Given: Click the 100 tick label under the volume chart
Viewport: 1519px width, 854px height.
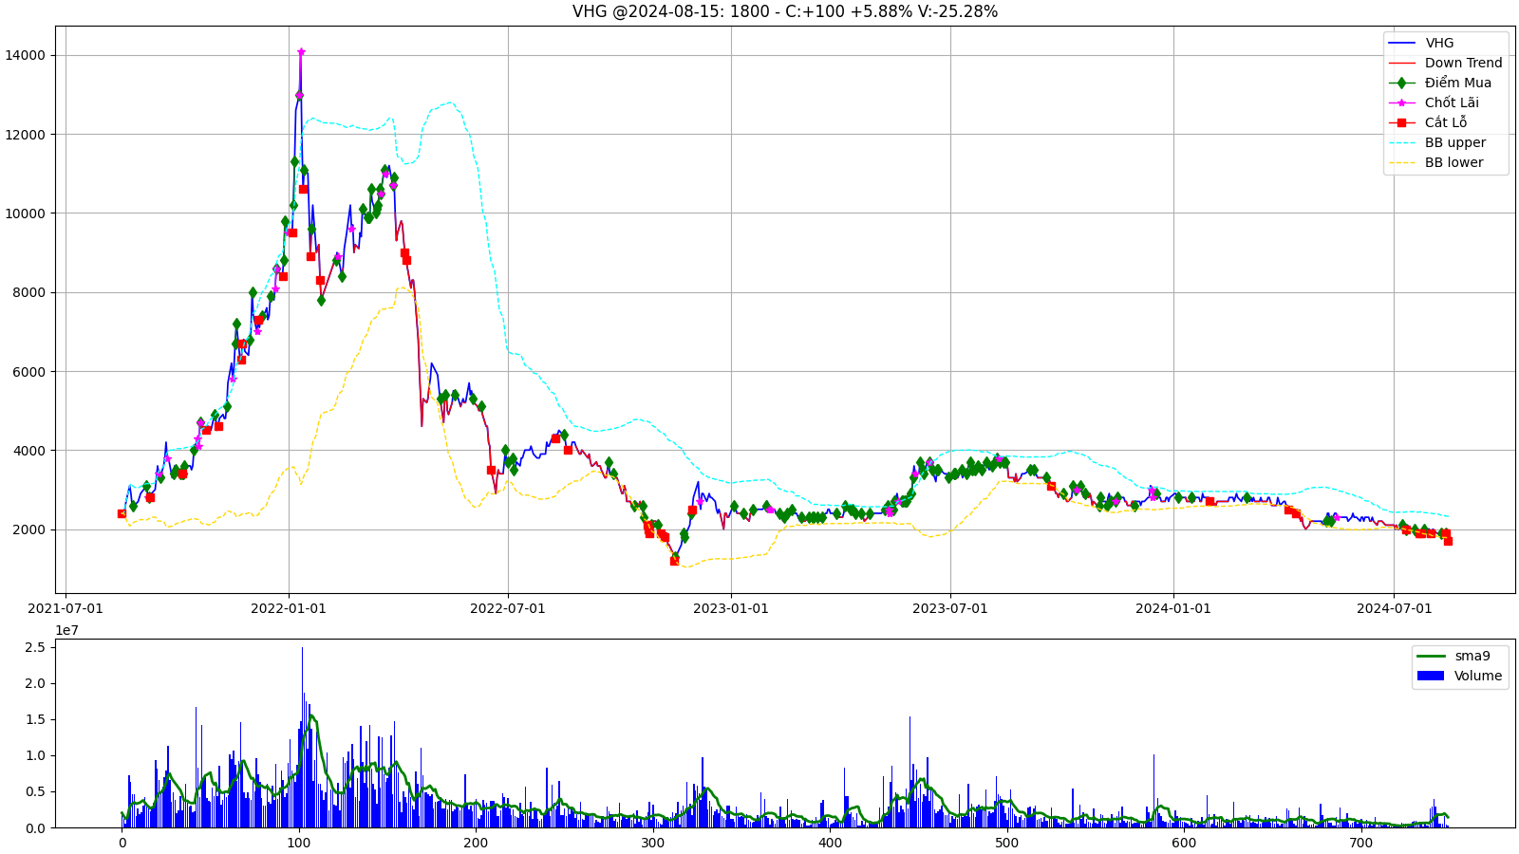Looking at the screenshot, I should tap(299, 843).
